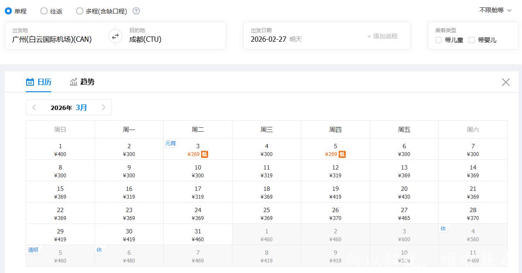Screen dimensions: 522x273
Task: Click the low-price badge on March 3
Action: pos(205,154)
